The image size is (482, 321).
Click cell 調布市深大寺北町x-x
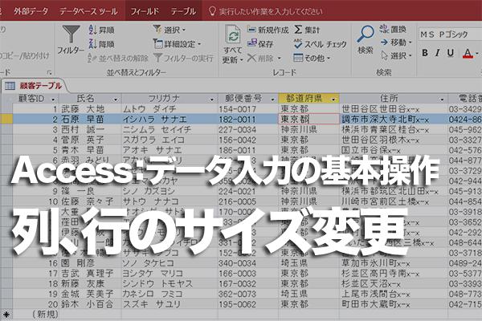(394, 120)
